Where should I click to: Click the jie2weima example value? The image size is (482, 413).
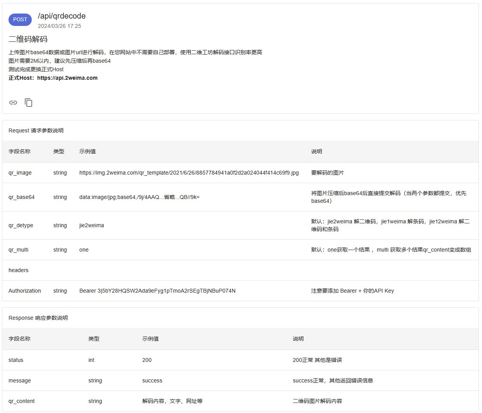click(x=91, y=225)
